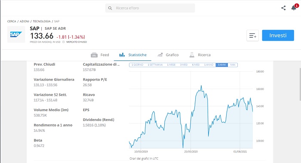Viewport: 301px width, 163px height.
Task: Select the 1 ANNO chart range
Action: pyautogui.click(x=209, y=65)
